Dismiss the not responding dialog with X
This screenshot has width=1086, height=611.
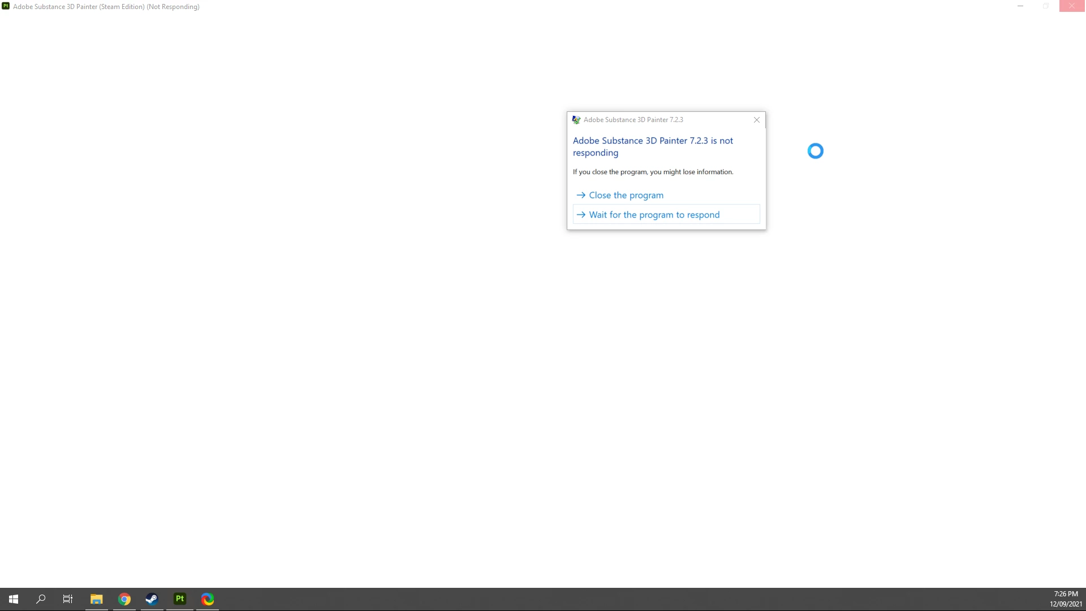pos(757,120)
